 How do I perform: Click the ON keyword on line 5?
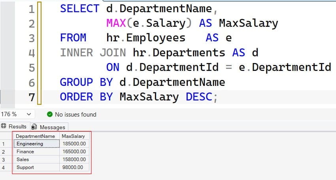[x=113, y=67]
